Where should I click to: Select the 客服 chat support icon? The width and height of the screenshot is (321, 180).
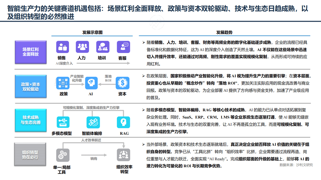[x=123, y=47]
